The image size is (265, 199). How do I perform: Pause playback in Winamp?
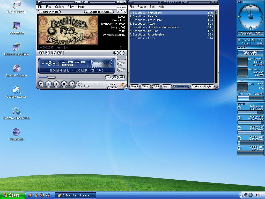[56, 84]
